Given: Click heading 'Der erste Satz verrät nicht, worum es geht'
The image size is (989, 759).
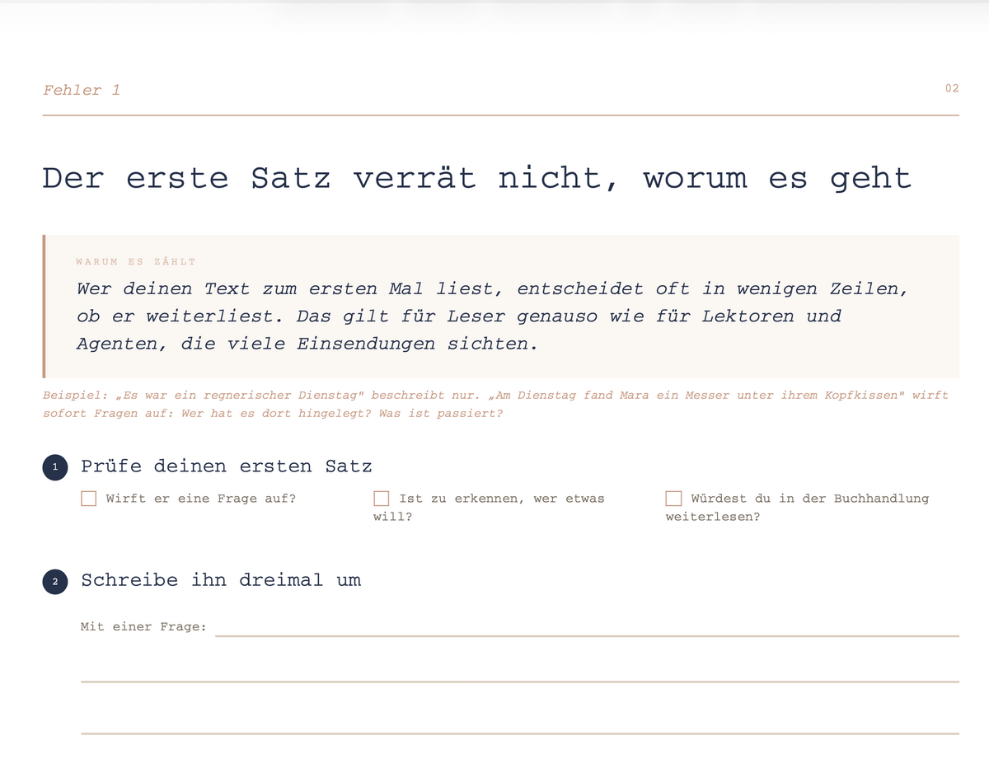Looking at the screenshot, I should tap(477, 178).
